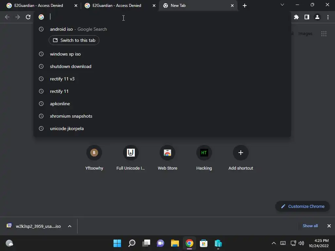Open the Teams Chat taskbar icon

tap(160, 243)
